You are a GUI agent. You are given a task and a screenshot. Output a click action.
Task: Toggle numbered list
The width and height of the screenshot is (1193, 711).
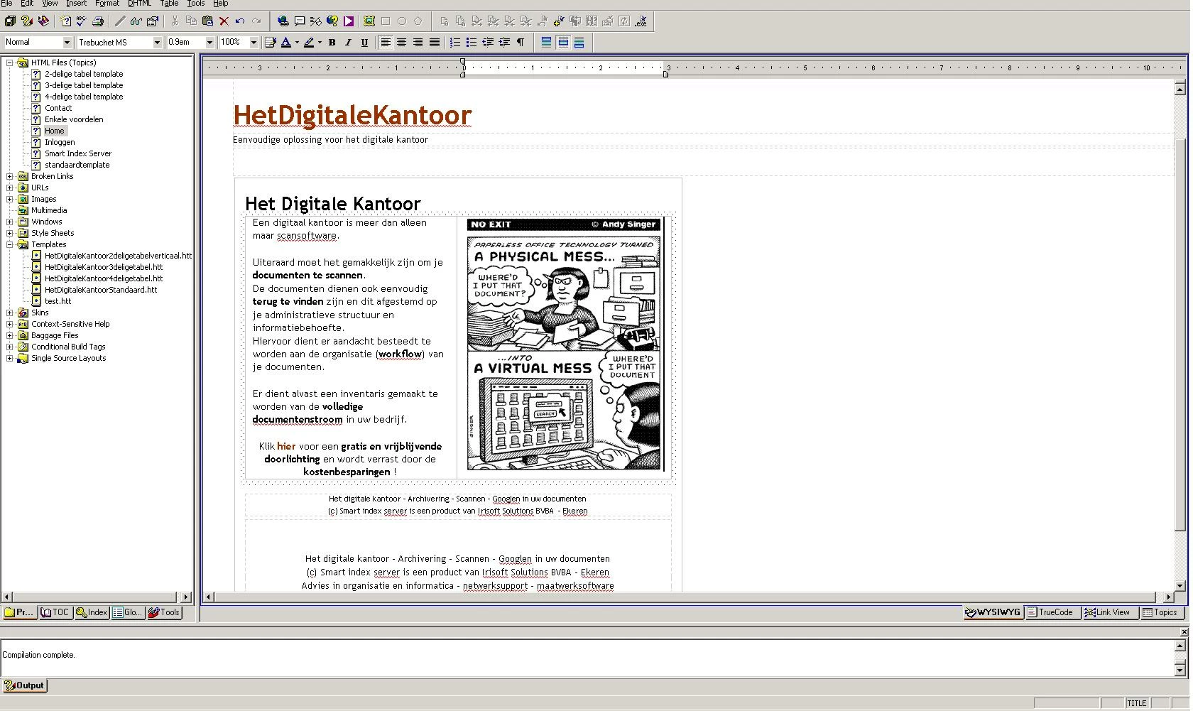(455, 43)
